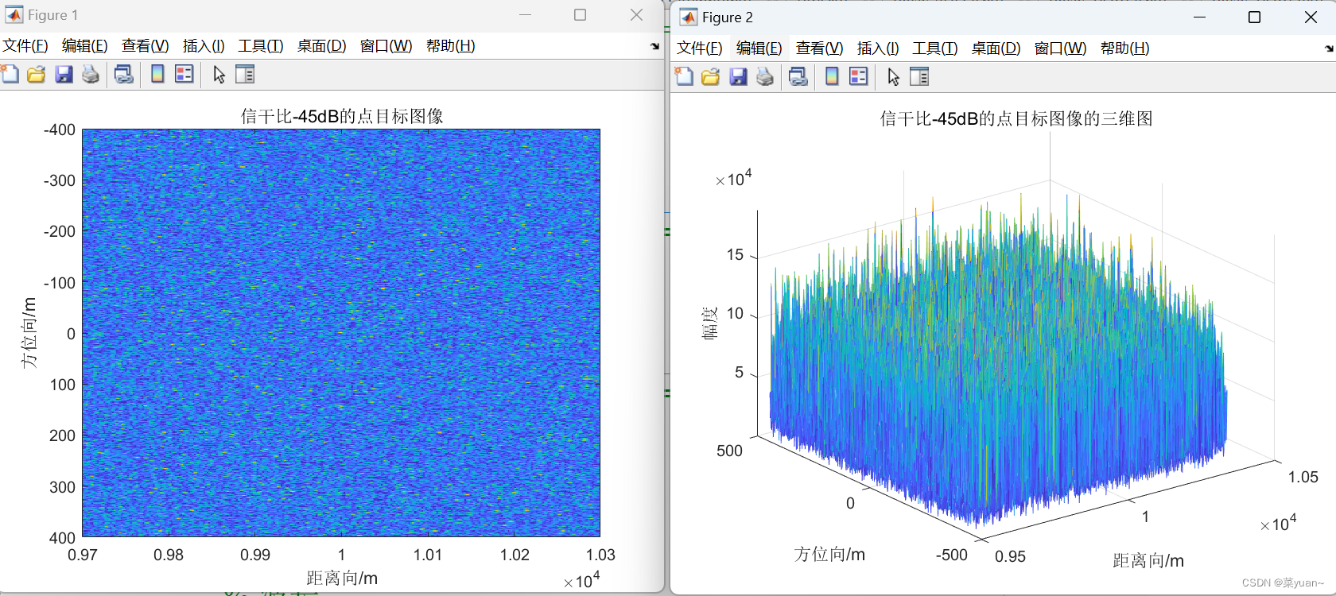The width and height of the screenshot is (1336, 596).
Task: Click 距离向/m axis label in Figure 2
Action: pos(1148,560)
